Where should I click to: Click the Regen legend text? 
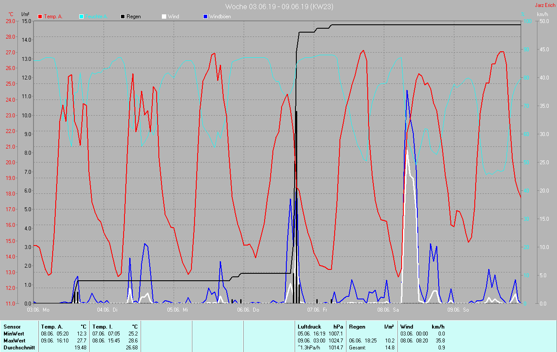(x=134, y=17)
